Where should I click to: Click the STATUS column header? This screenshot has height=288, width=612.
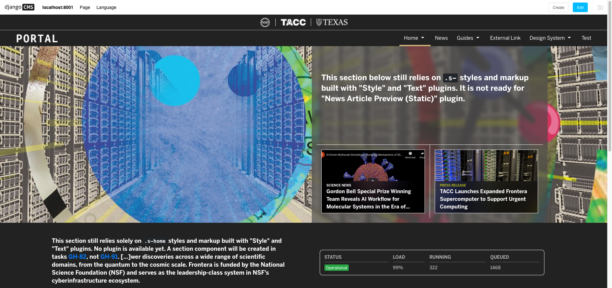pyautogui.click(x=333, y=257)
